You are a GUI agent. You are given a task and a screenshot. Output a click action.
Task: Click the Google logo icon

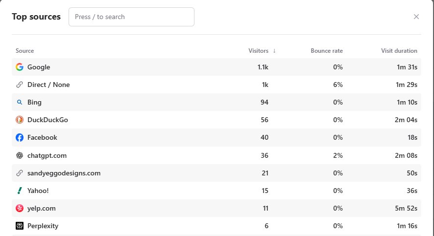click(20, 67)
